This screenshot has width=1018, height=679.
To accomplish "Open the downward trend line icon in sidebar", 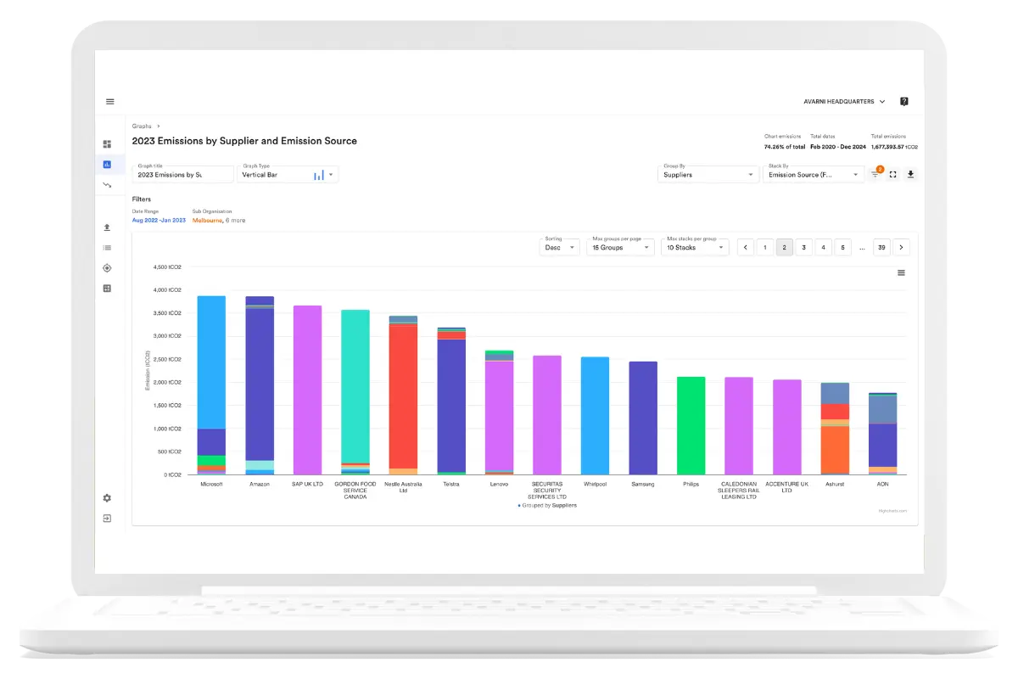I will coord(107,184).
